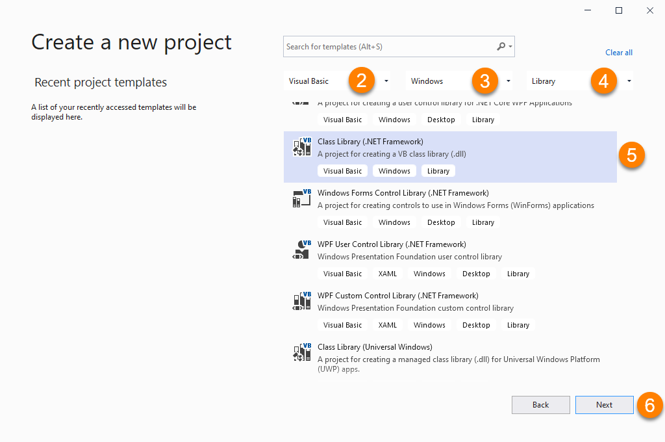Focus the Search for templates field
Screen dimensions: 665x442
pyautogui.click(x=390, y=47)
